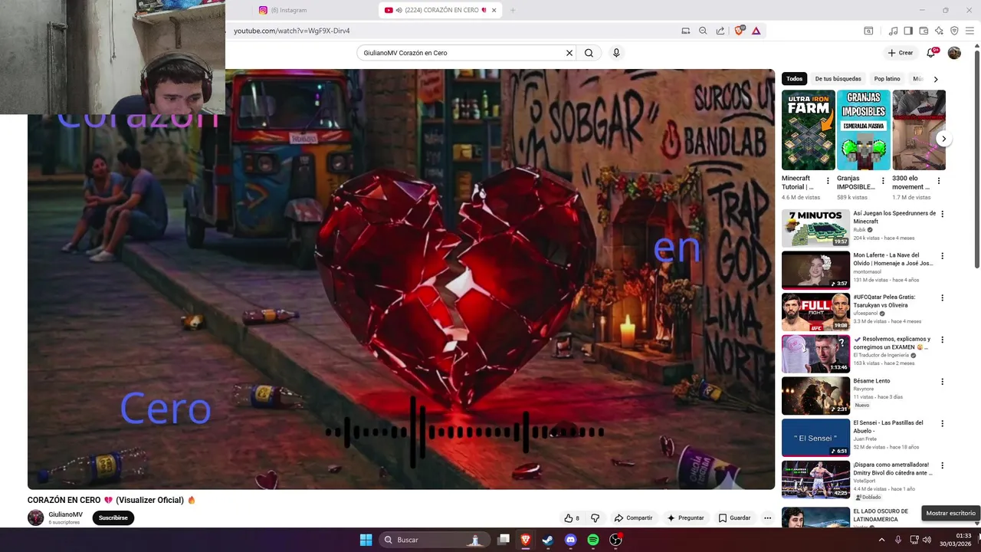Select the CORAZÓN EN CERO browser tab
The height and width of the screenshot is (552, 981).
coord(441,10)
